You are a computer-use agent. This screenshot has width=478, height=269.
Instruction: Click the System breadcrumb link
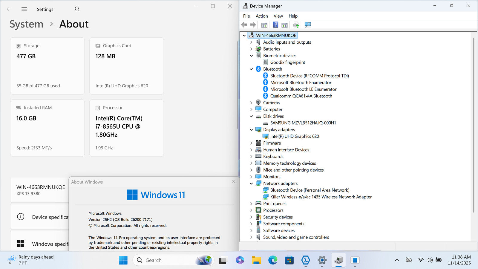(x=26, y=24)
